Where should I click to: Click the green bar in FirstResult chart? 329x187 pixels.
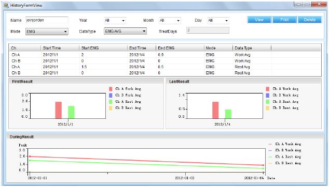pyautogui.click(x=71, y=112)
